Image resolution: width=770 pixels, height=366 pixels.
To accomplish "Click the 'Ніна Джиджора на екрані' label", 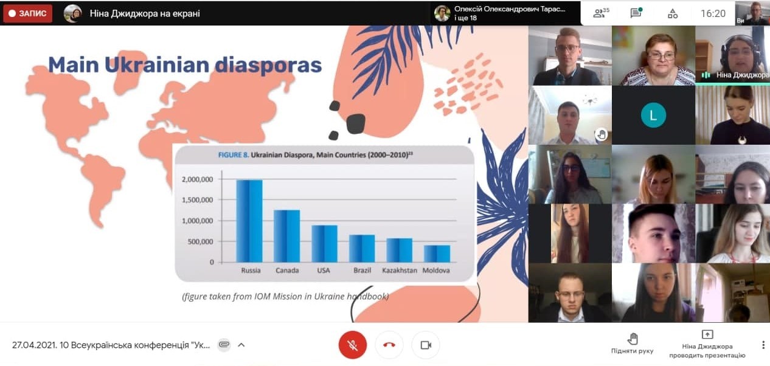I will pos(145,13).
